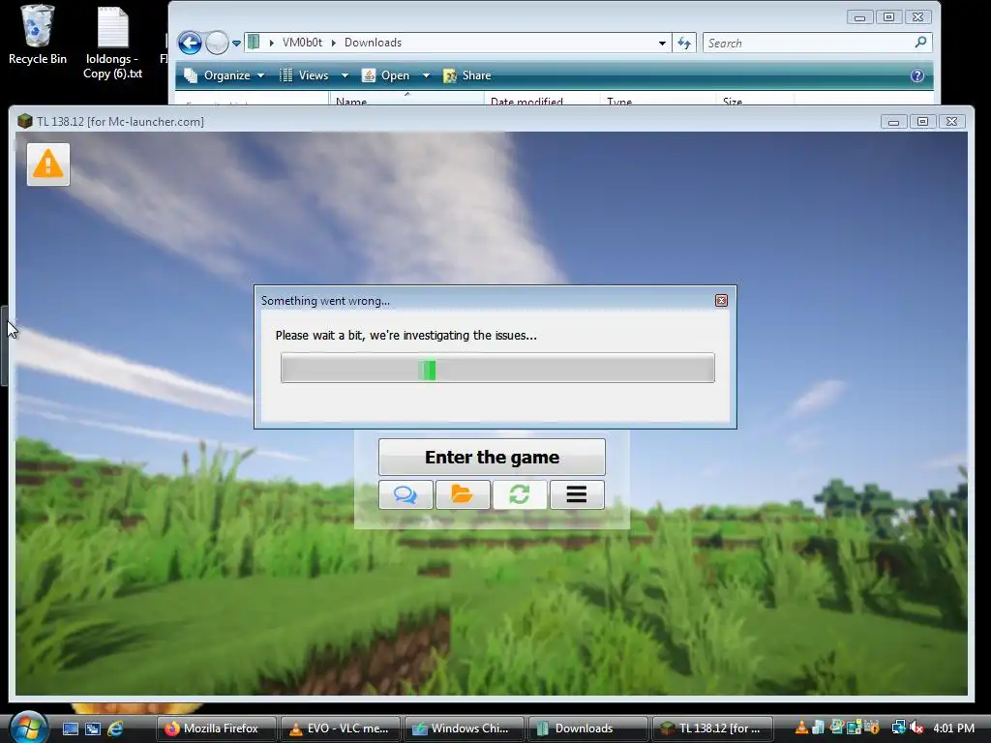
Task: Open the Windows Start orb
Action: (28, 727)
